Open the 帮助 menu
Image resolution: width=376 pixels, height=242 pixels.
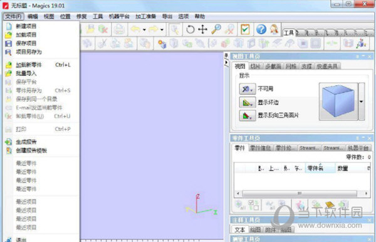(200, 16)
